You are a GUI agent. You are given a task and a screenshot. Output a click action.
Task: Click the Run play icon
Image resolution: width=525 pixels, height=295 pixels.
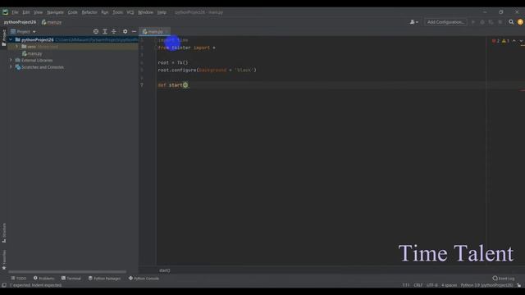(473, 22)
